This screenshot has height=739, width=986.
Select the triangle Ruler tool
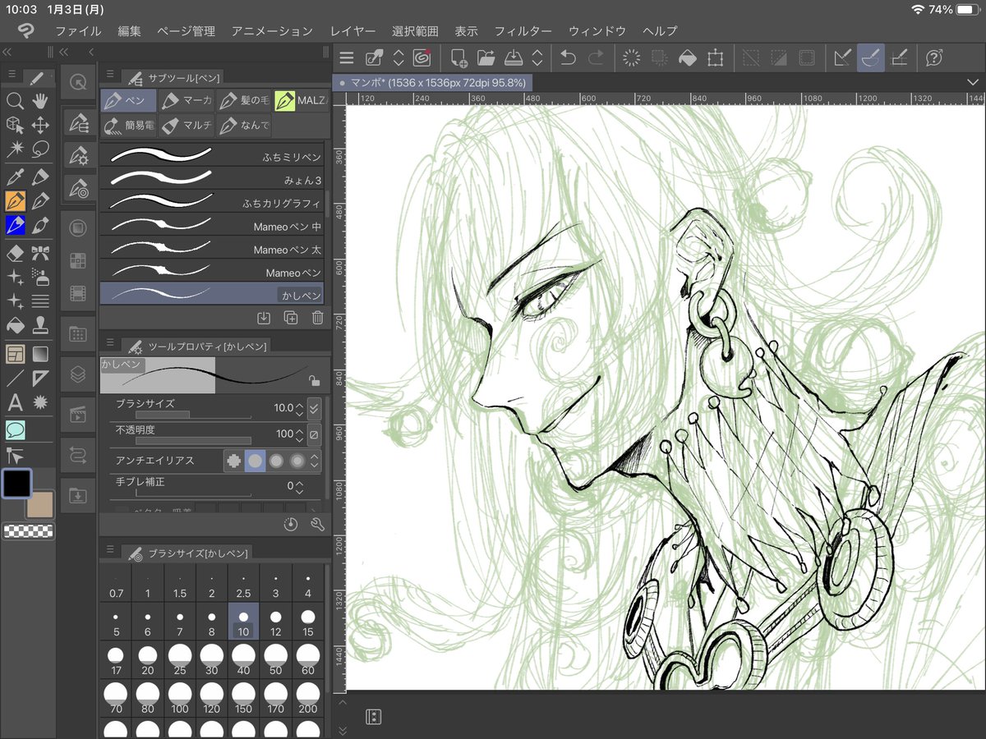39,379
